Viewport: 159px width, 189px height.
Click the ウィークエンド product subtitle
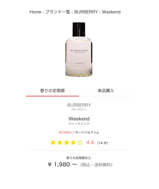pyautogui.click(x=79, y=124)
